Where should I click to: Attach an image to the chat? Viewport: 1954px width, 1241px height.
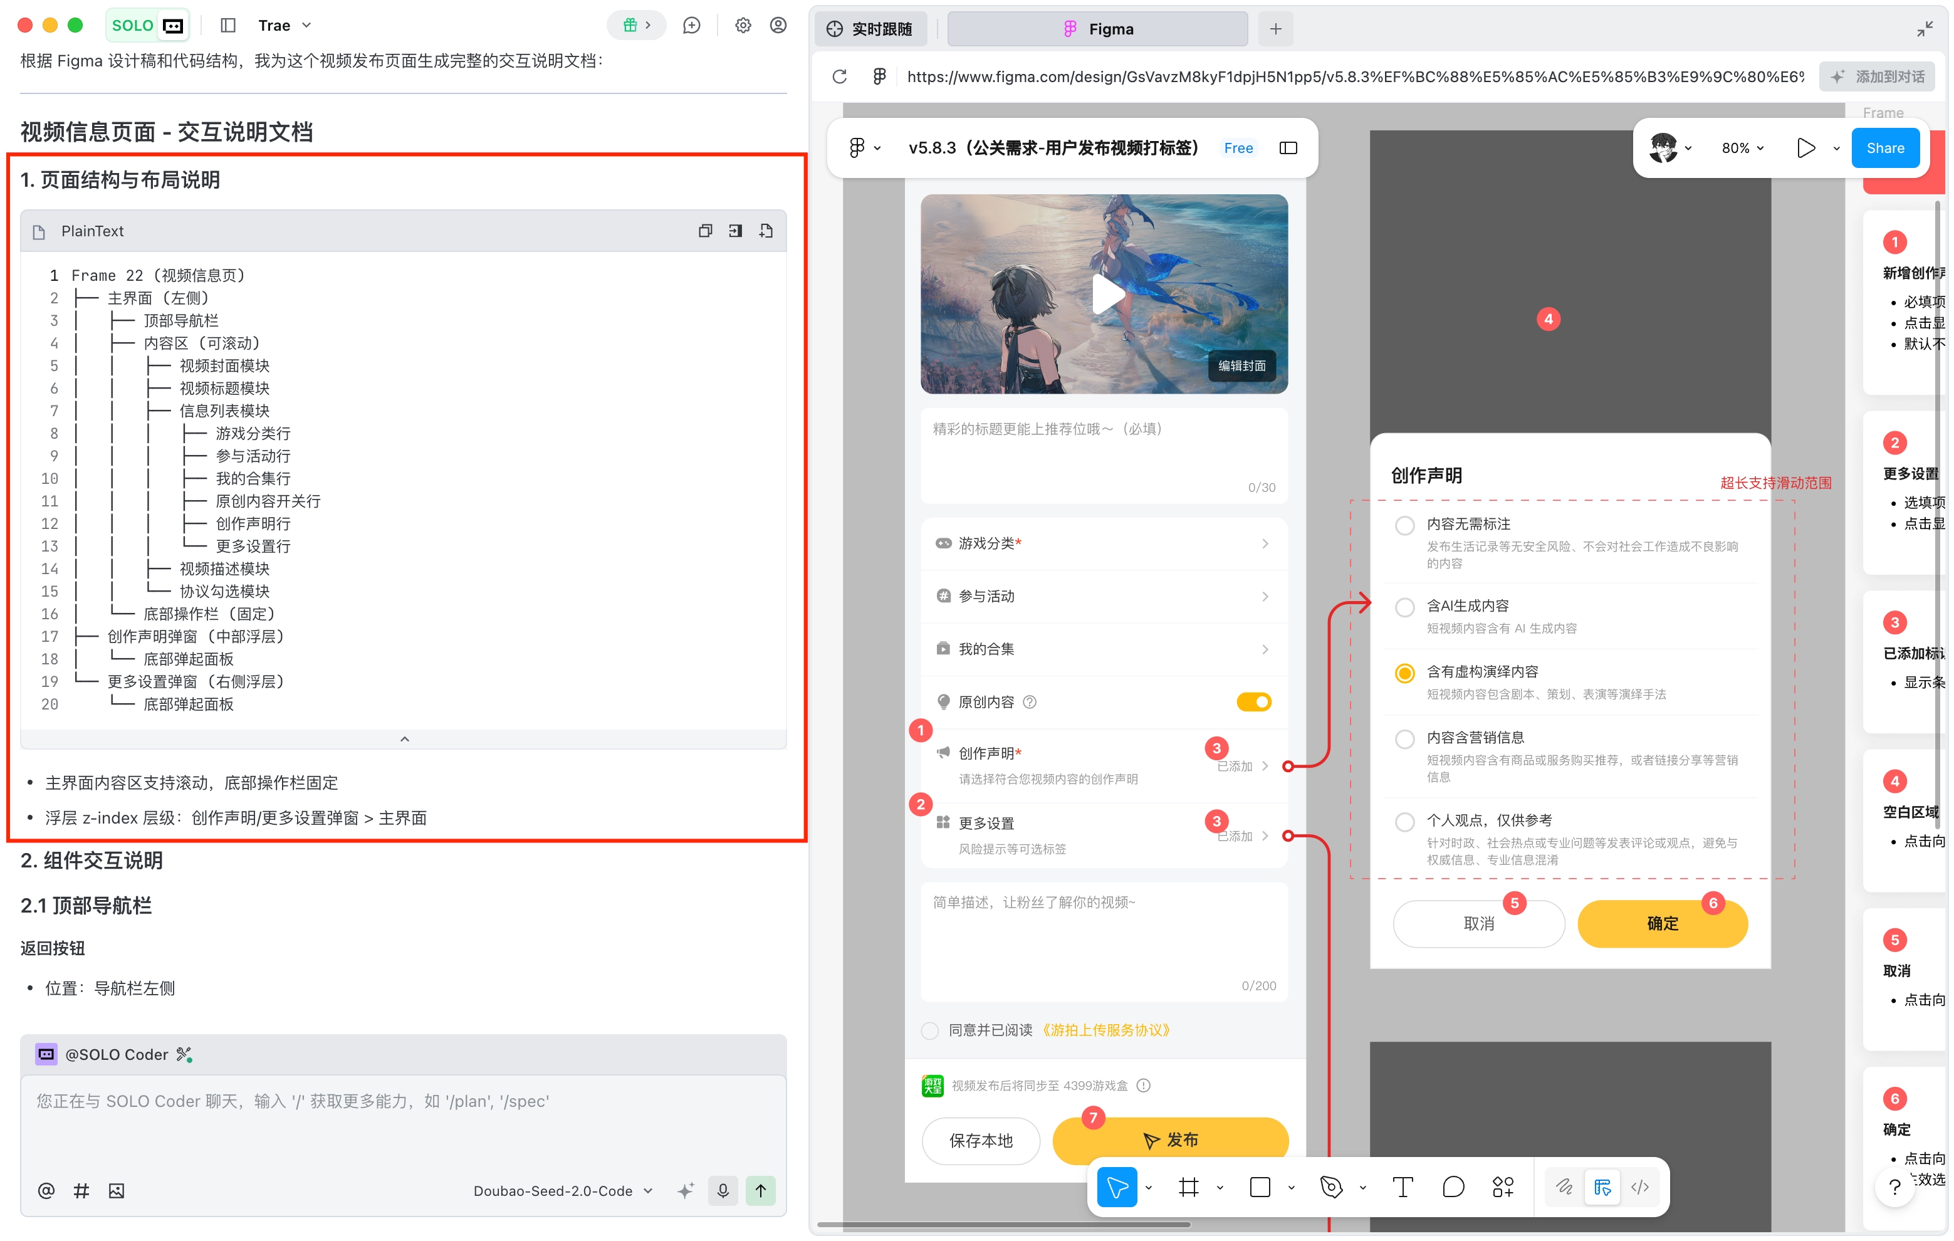117,1191
